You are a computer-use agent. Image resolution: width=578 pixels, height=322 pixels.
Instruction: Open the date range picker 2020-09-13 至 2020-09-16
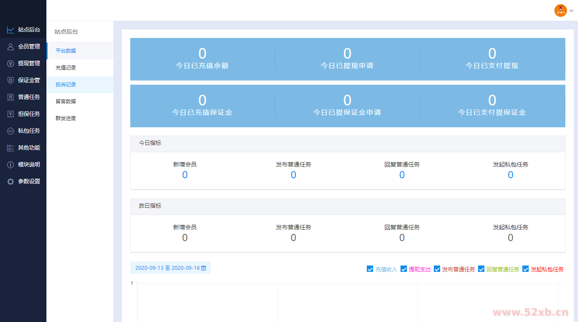pos(170,268)
